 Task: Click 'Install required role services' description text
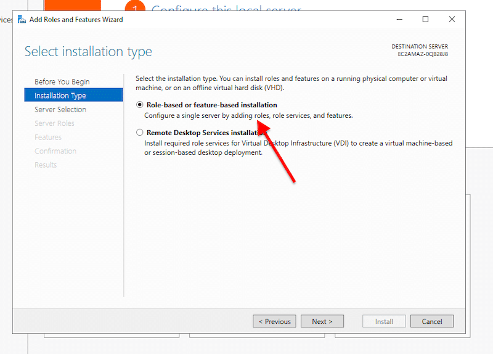coord(298,148)
